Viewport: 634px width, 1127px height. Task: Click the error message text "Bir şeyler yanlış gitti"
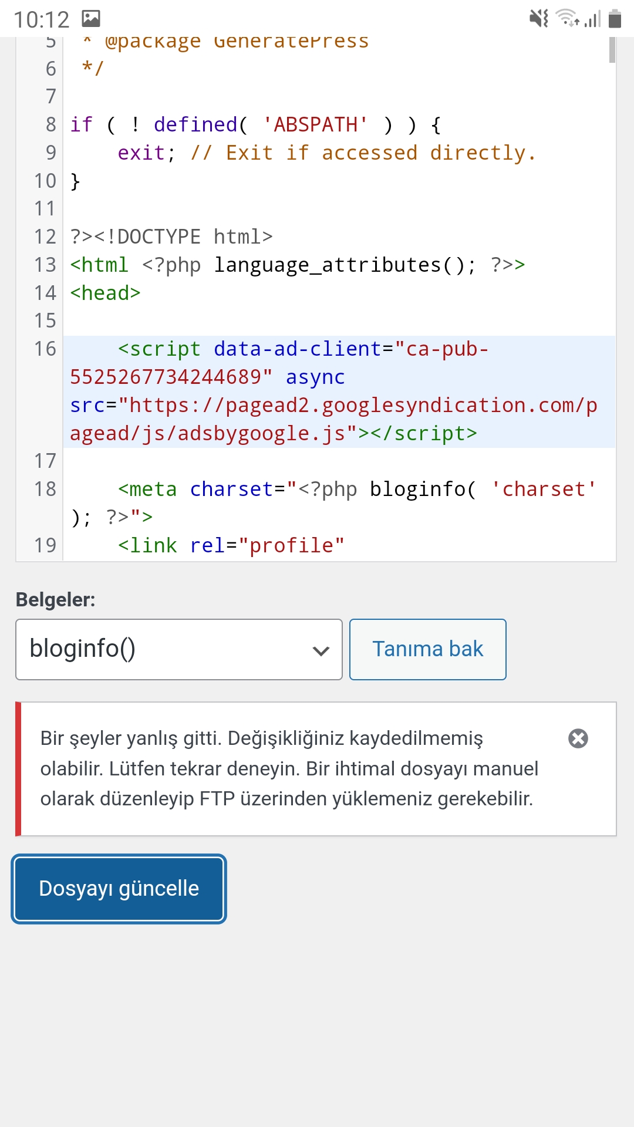(x=131, y=738)
